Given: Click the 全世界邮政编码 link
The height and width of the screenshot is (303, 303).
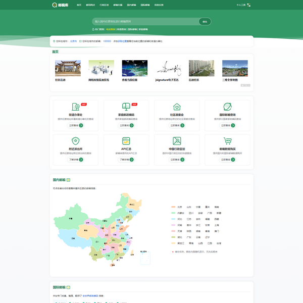Looking at the screenshot, I should (90, 295).
